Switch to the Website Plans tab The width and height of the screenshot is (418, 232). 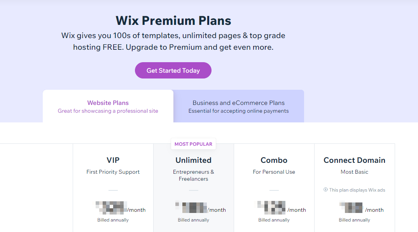click(x=108, y=106)
